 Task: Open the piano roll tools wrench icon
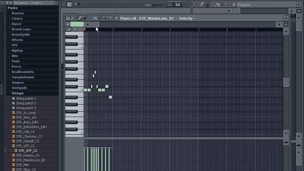pyautogui.click(x=73, y=18)
